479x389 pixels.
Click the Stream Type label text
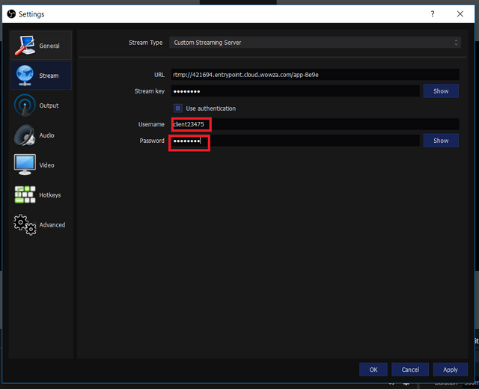(x=145, y=43)
